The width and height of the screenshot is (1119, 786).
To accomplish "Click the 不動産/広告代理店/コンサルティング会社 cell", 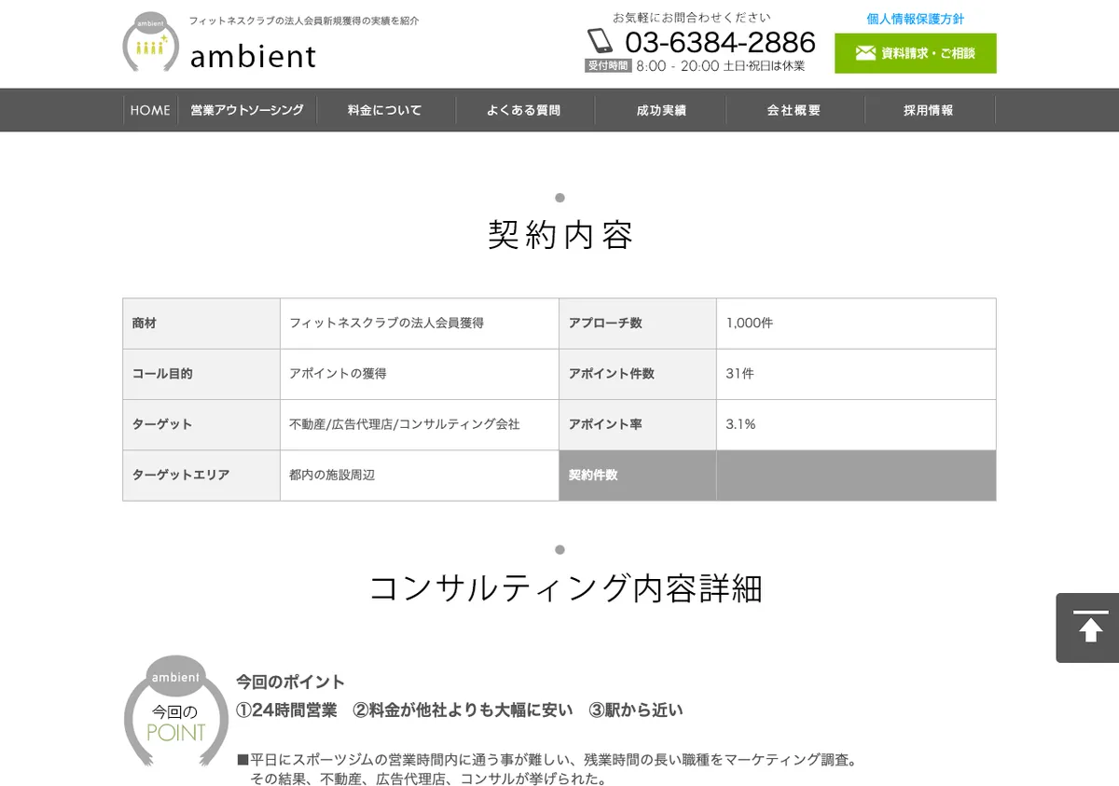I will pos(420,424).
